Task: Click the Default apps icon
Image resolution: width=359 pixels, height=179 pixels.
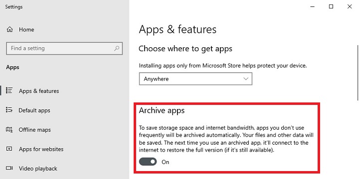Action: 9,110
